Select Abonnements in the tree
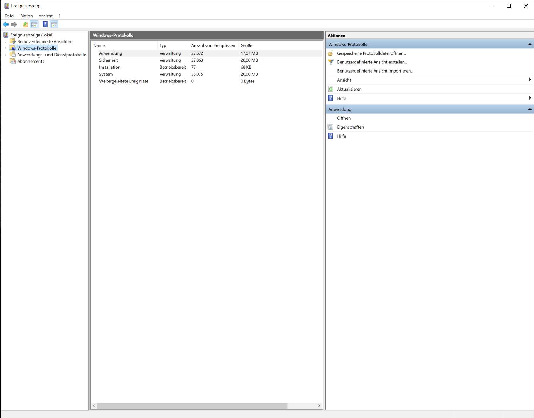The image size is (534, 418). (x=31, y=61)
